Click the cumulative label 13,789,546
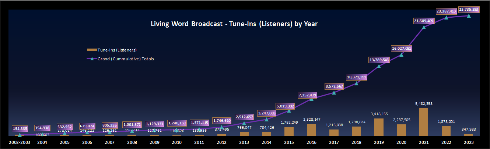This screenshot has width=490, height=149. (x=379, y=60)
